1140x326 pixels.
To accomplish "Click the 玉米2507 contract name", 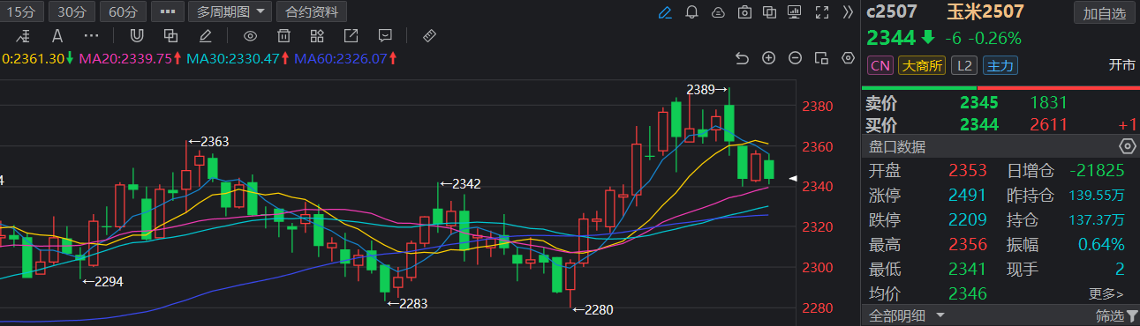I will coord(985,12).
